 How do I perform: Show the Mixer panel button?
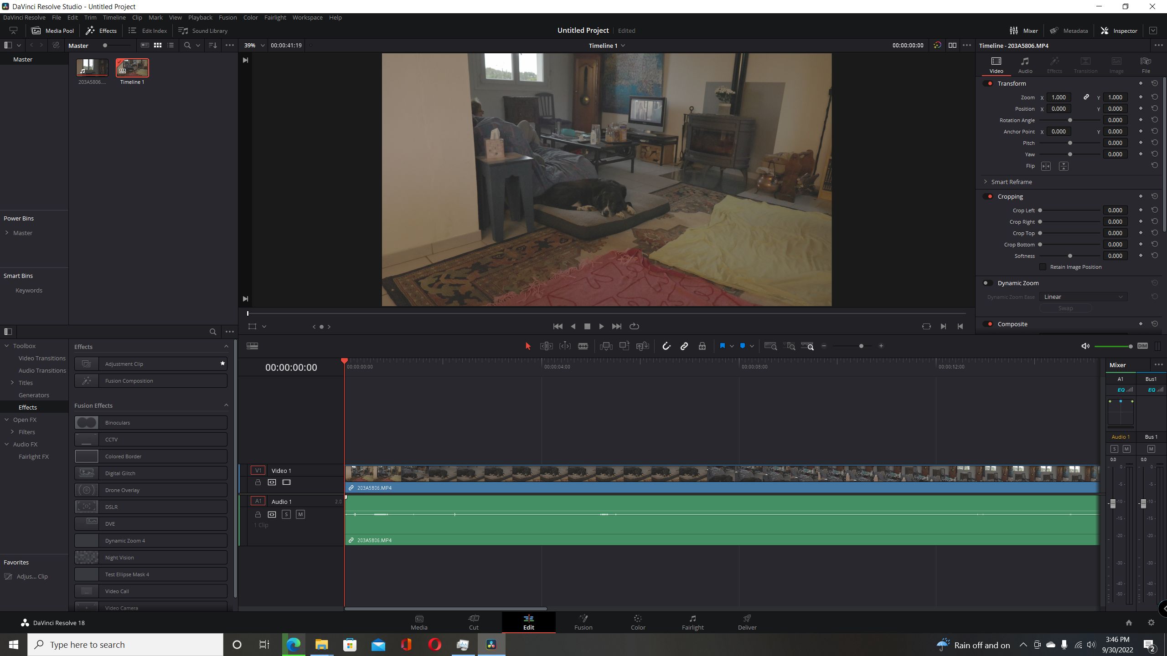(x=1024, y=31)
